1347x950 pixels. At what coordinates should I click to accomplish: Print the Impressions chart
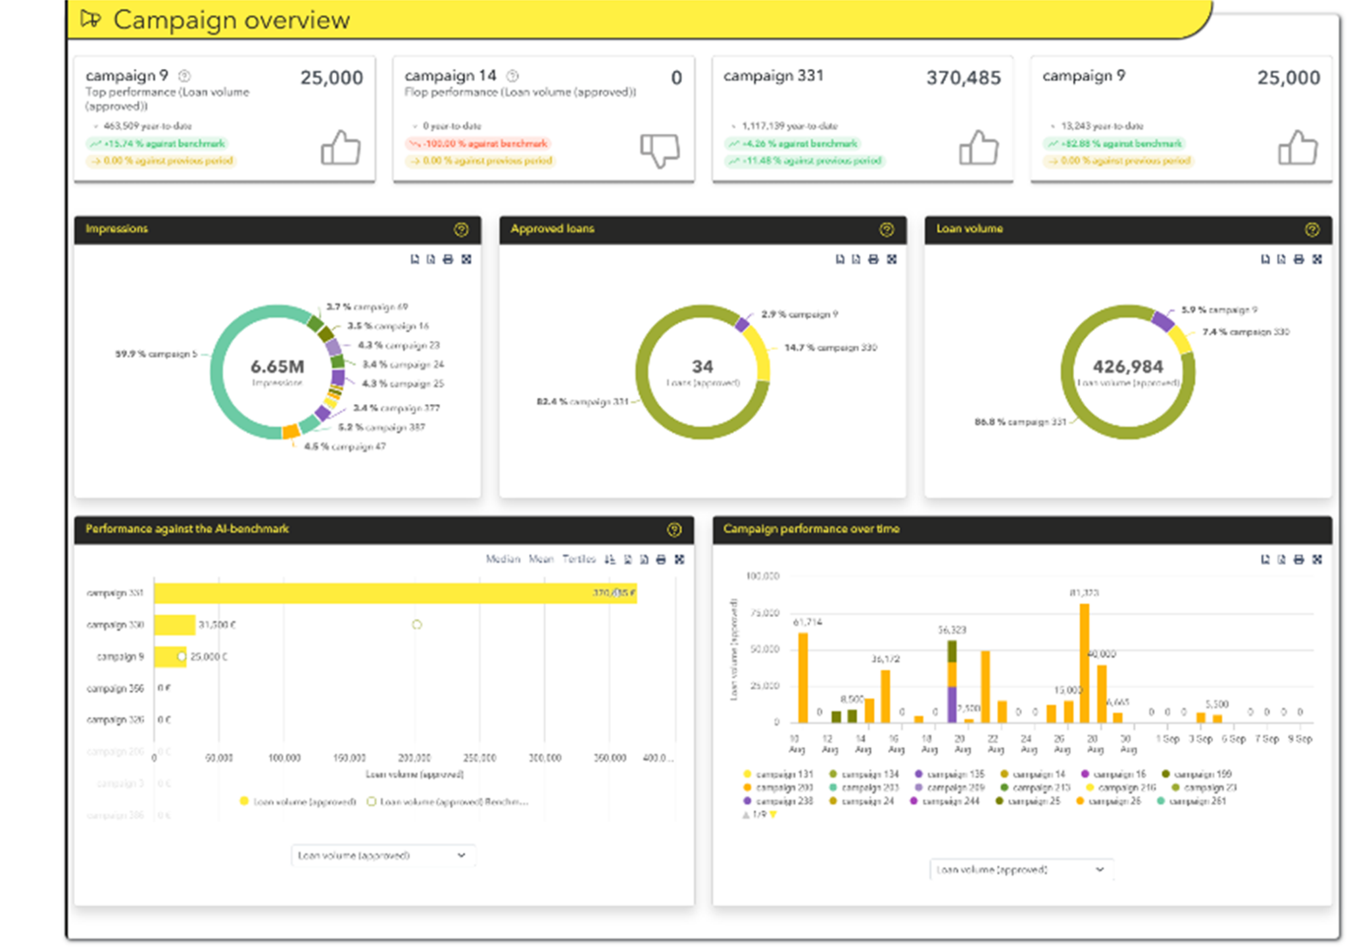(x=448, y=259)
